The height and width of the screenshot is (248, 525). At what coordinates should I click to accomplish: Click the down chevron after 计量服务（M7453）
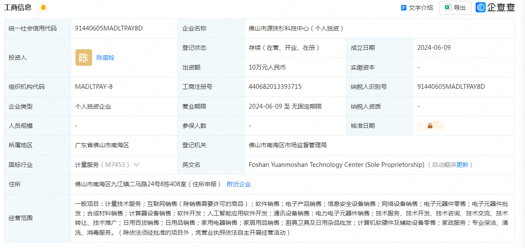136,164
